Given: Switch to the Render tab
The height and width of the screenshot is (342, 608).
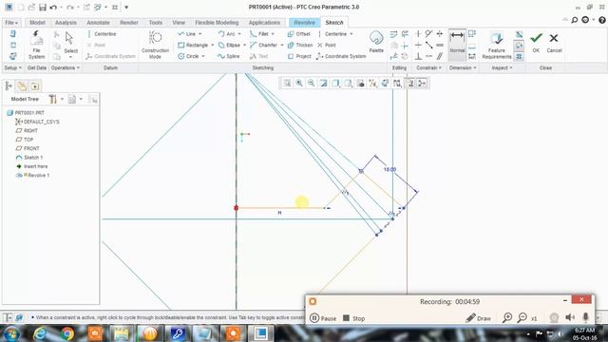Looking at the screenshot, I should point(129,23).
